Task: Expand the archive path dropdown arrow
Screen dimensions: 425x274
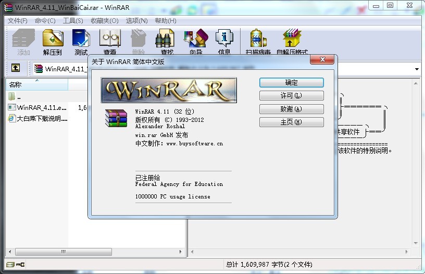Action: point(417,69)
